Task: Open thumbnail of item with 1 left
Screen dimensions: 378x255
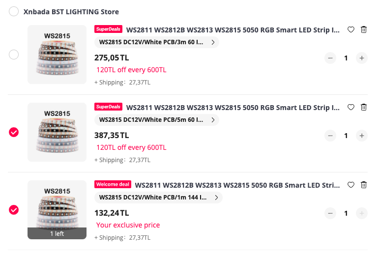Action: [x=57, y=210]
